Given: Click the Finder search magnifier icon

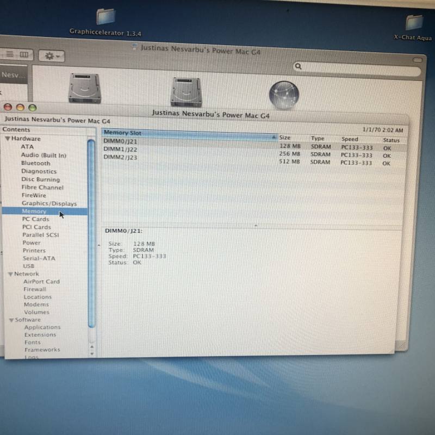Looking at the screenshot, I should click(298, 66).
